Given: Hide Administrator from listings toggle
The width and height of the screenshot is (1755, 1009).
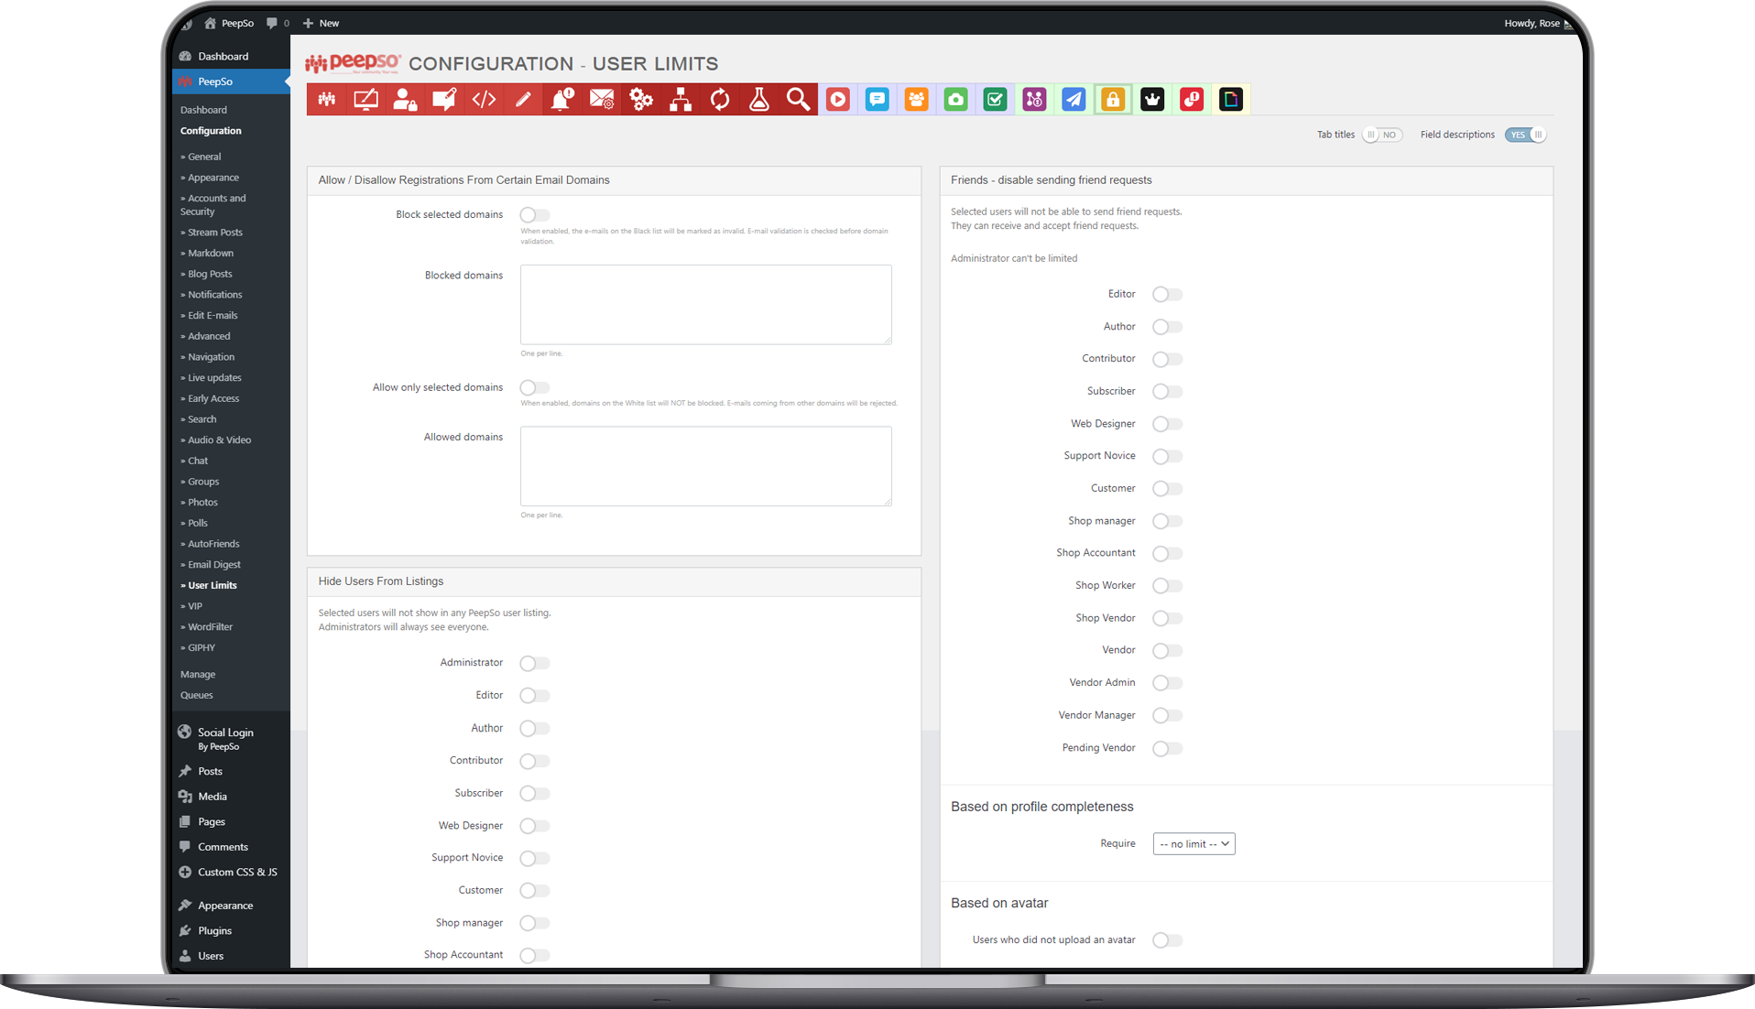Looking at the screenshot, I should pyautogui.click(x=535, y=664).
